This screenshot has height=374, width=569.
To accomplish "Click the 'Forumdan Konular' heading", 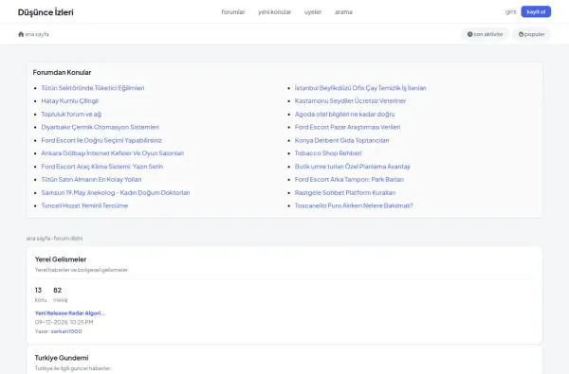I will 62,73.
